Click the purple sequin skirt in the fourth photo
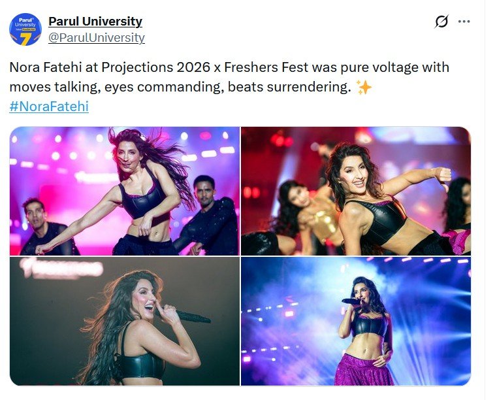Viewport: 495px width, 400px height. coord(364,370)
